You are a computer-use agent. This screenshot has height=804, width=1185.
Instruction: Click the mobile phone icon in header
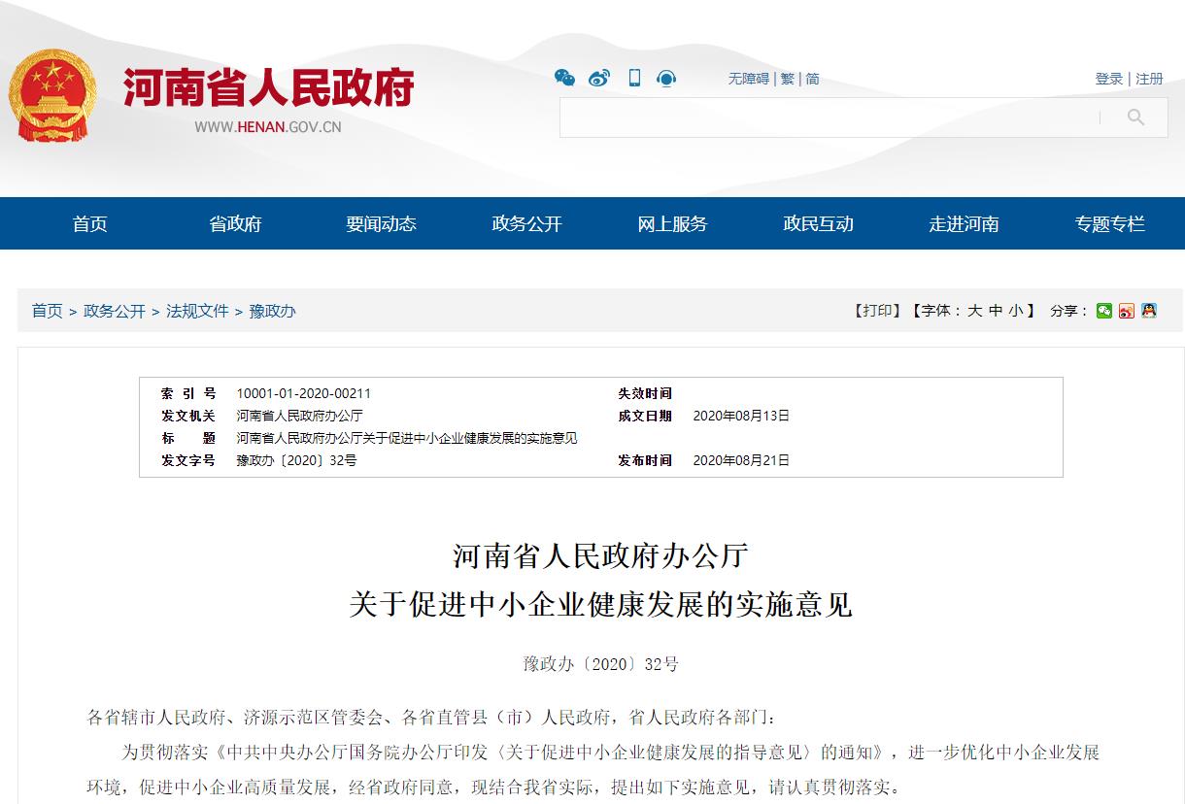[634, 78]
